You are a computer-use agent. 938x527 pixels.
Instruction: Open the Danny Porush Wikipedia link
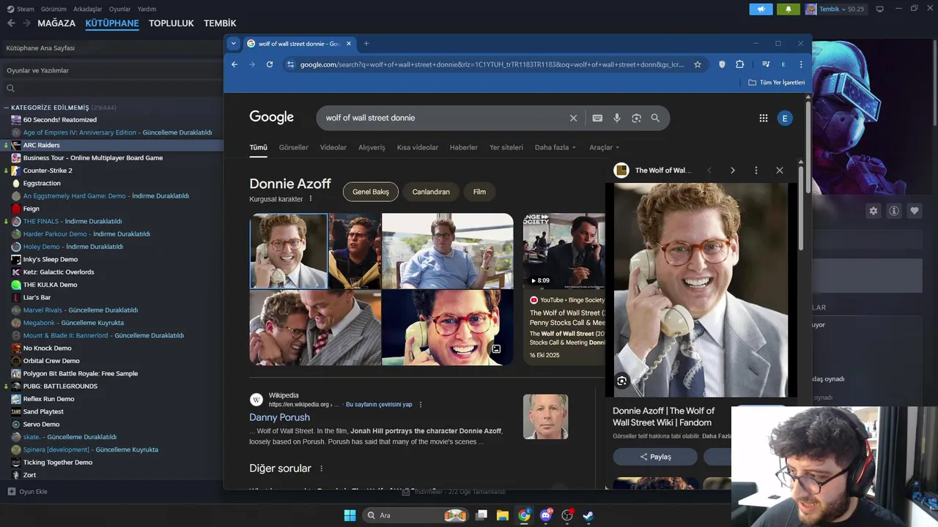pyautogui.click(x=279, y=417)
